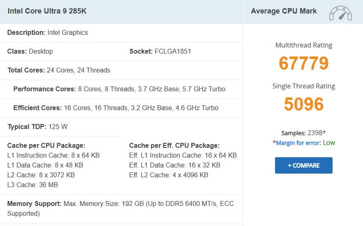Select the Typical TDP 125 W text
This screenshot has width=363, height=226.
37,127
